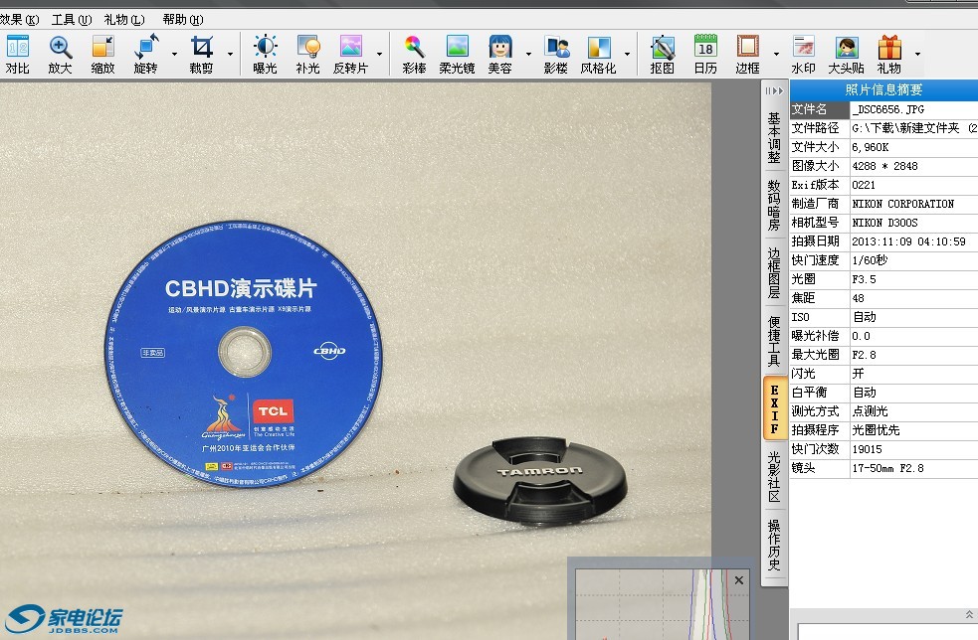Viewport: 978px width, 640px height.
Task: Apply the 补光 fill light tool
Action: tap(308, 55)
